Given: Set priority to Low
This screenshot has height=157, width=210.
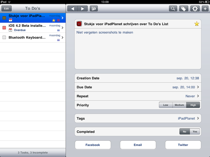Looking at the screenshot, I should (166, 105).
